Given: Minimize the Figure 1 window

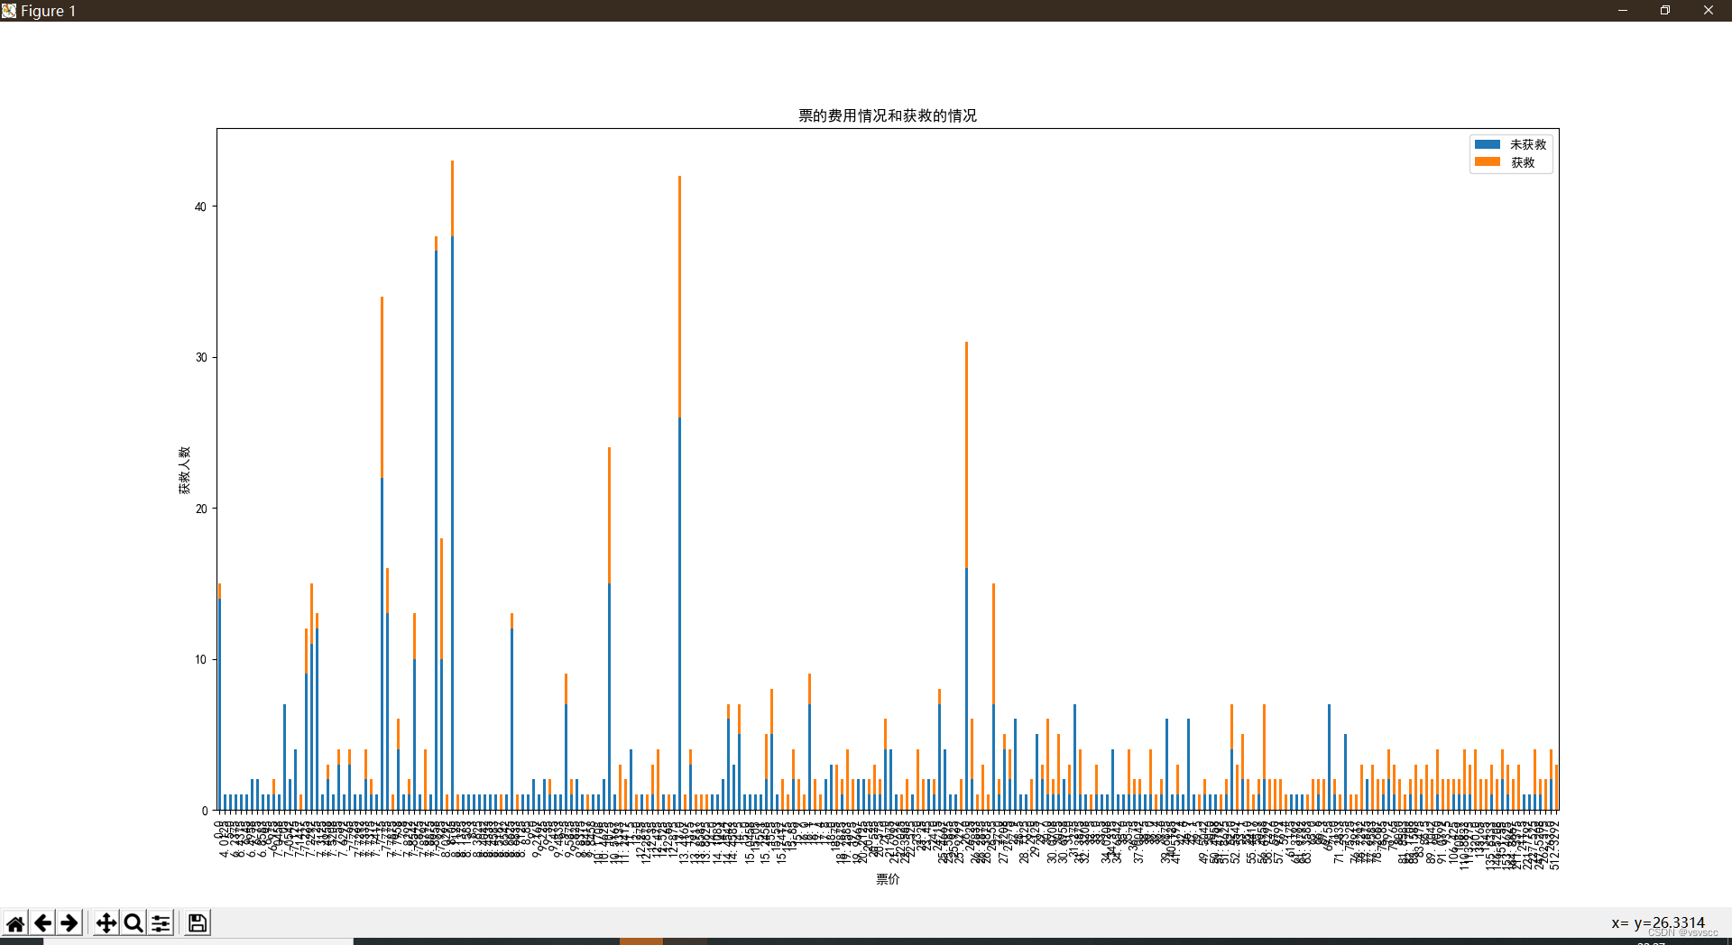Looking at the screenshot, I should pos(1623,11).
